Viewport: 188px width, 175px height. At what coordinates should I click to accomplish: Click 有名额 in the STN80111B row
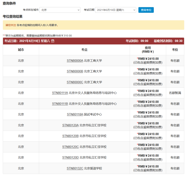click(x=175, y=104)
